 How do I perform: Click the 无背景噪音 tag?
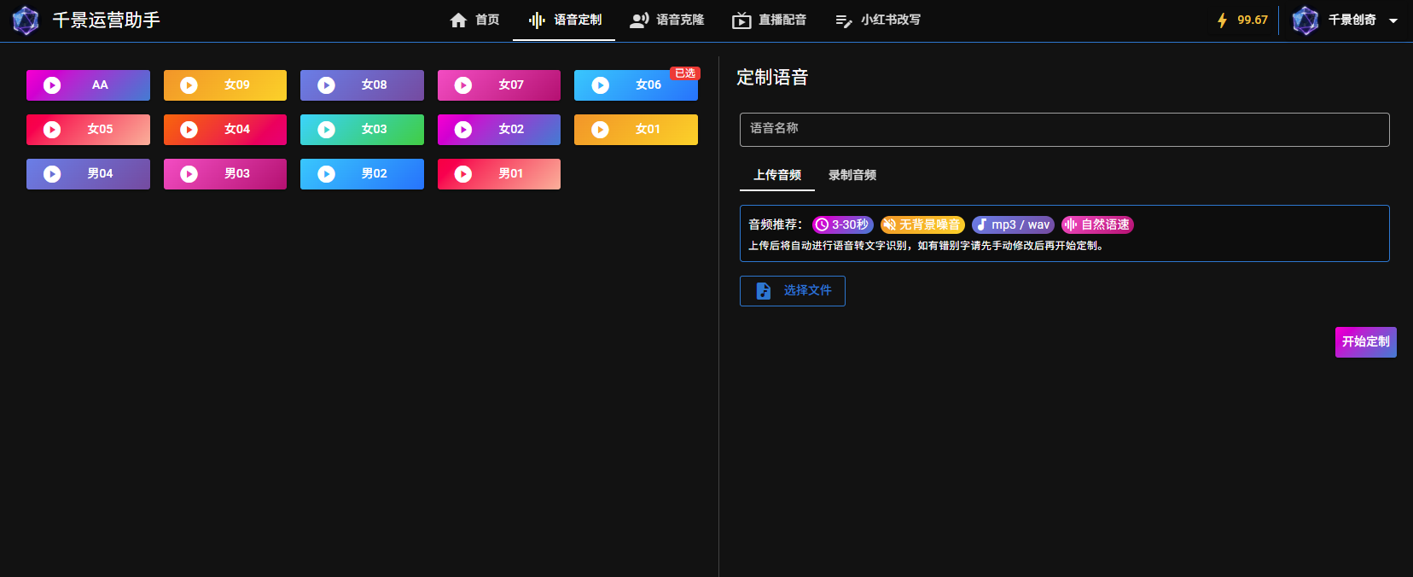click(x=922, y=225)
